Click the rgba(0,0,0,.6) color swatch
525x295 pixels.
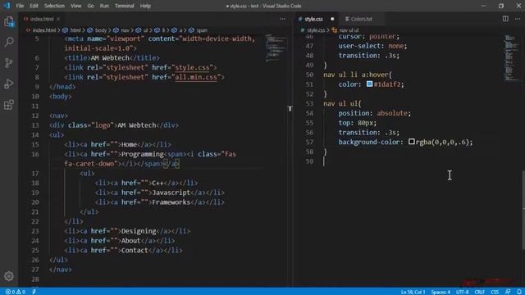point(411,142)
